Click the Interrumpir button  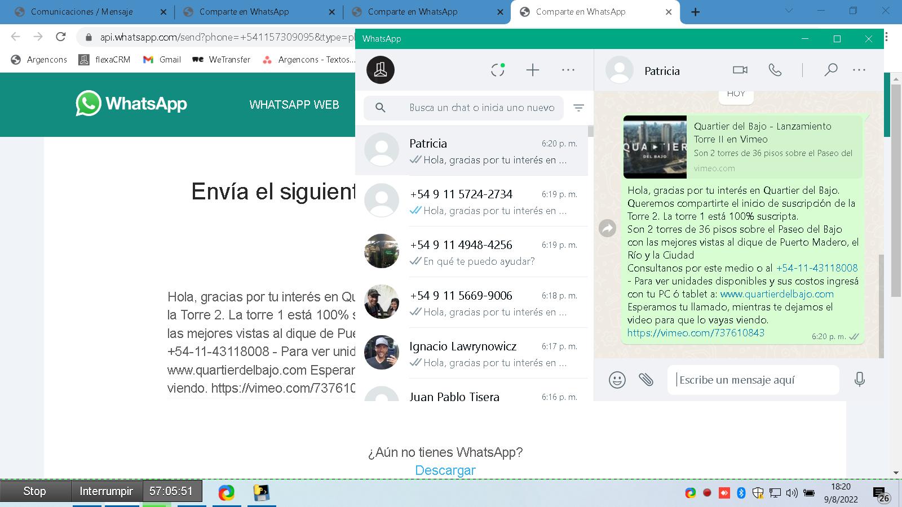(x=107, y=491)
